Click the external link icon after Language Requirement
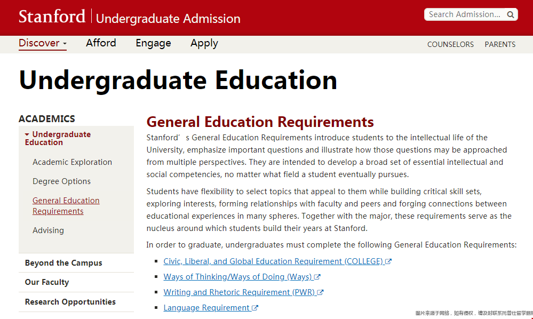Viewport: 533px width, 319px height. [x=255, y=308]
